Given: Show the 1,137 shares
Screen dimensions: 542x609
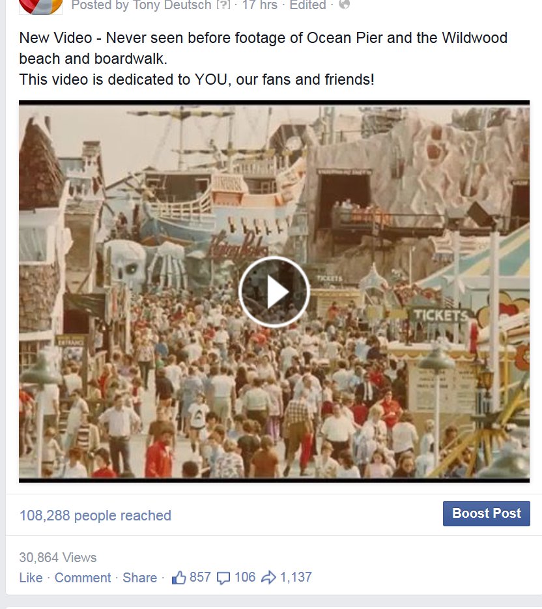Looking at the screenshot, I should [296, 577].
